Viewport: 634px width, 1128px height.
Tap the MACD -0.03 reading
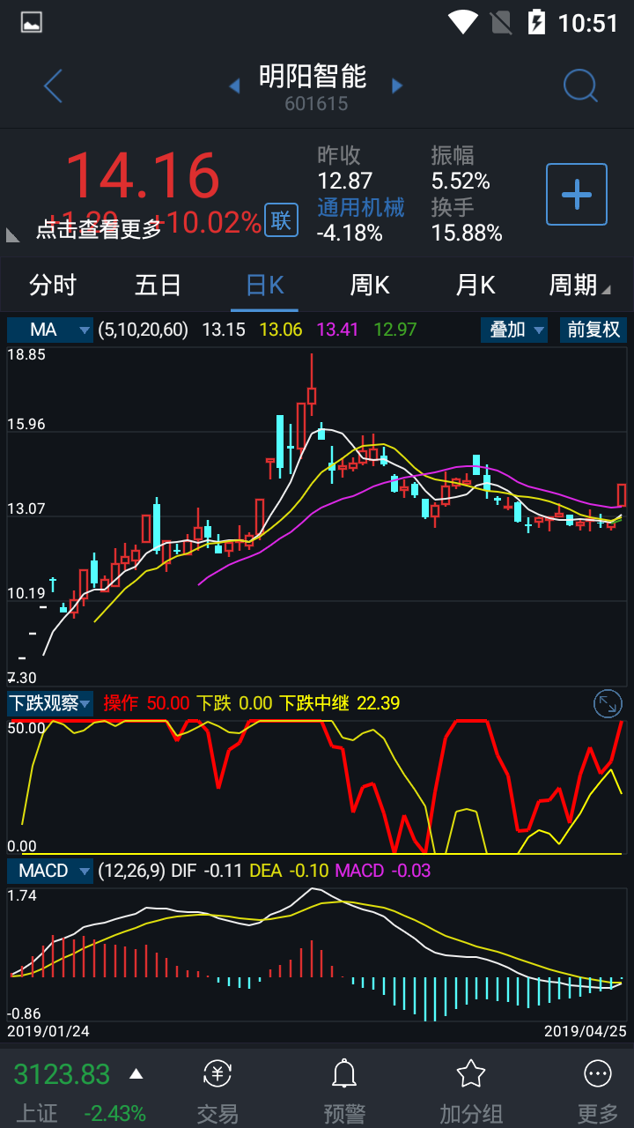click(x=383, y=871)
